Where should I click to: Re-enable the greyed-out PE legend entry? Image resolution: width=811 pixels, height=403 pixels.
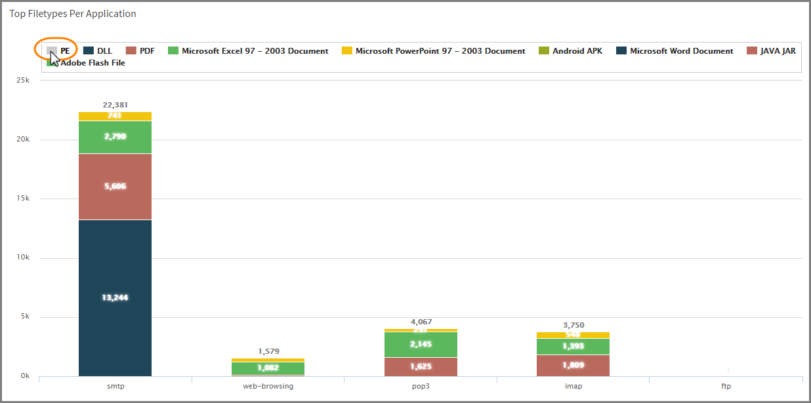(64, 50)
